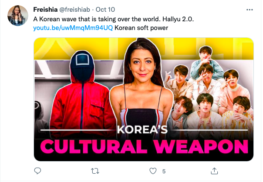Click Freishia's round profile avatar

click(x=18, y=17)
